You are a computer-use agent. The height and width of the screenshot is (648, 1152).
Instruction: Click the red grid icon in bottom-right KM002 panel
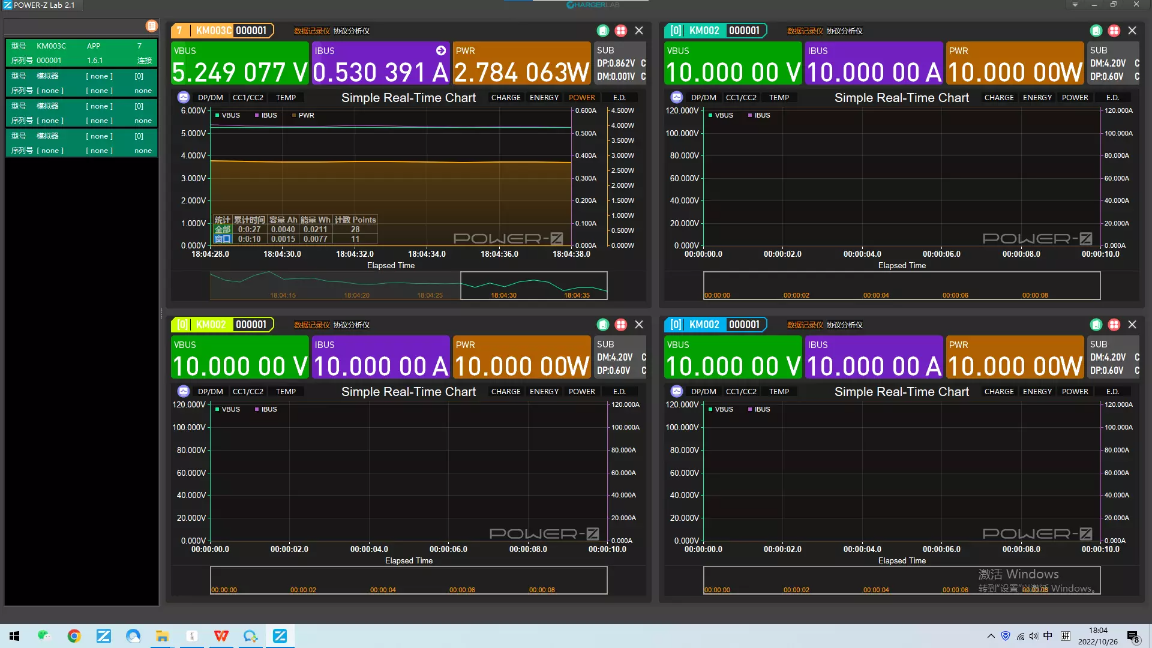1114,325
